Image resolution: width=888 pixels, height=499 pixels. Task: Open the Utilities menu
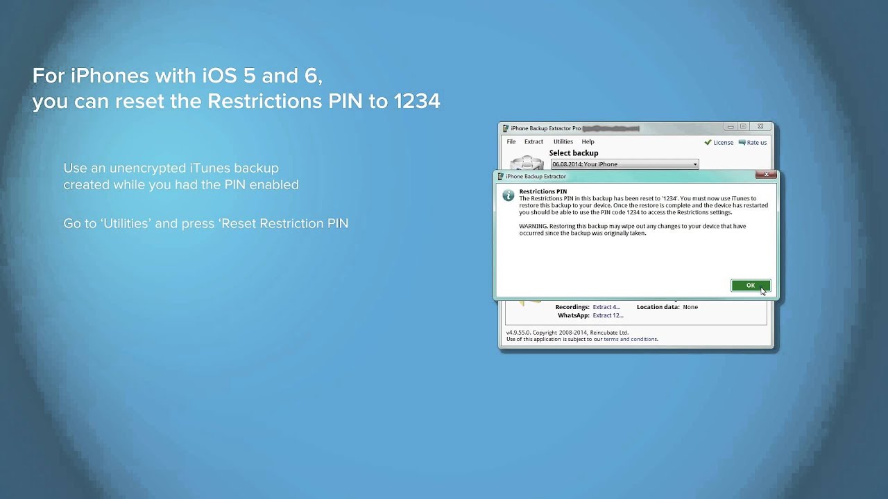pos(563,141)
